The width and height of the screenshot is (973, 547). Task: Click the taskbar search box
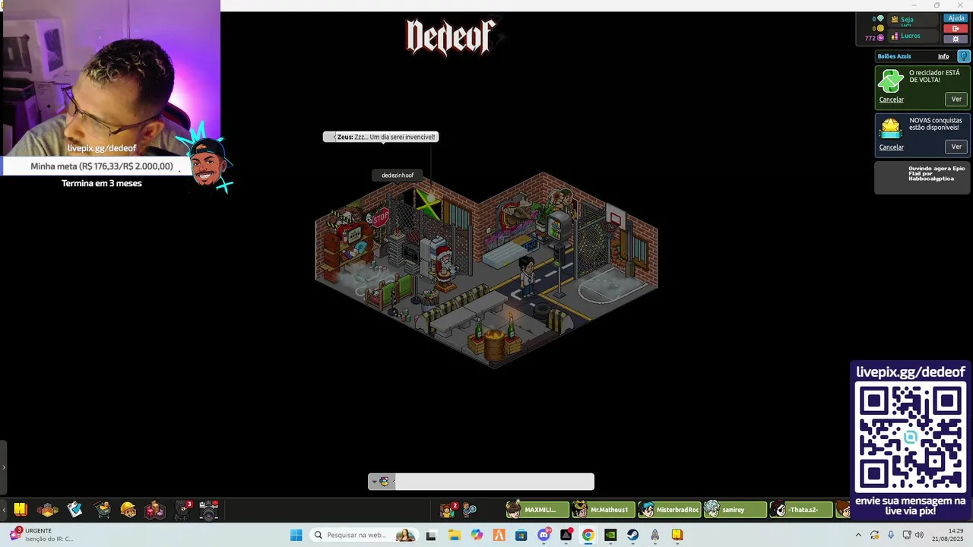click(364, 535)
